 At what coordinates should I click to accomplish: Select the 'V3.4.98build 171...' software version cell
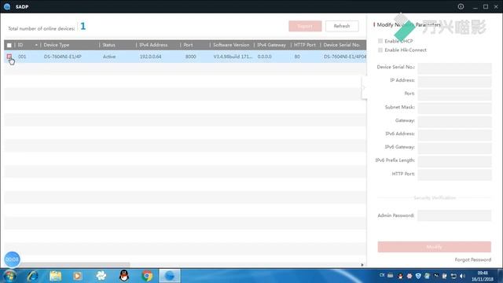(x=233, y=57)
